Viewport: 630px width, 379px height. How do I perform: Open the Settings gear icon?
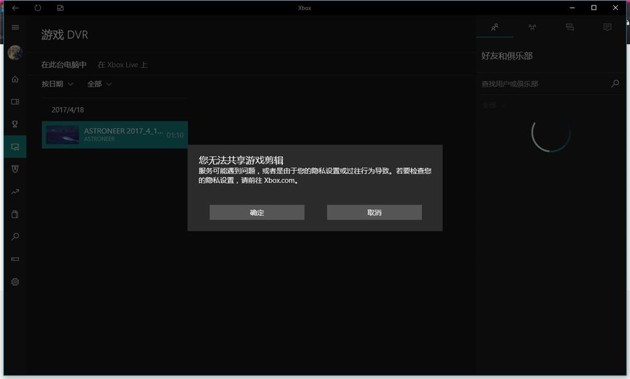coord(15,282)
